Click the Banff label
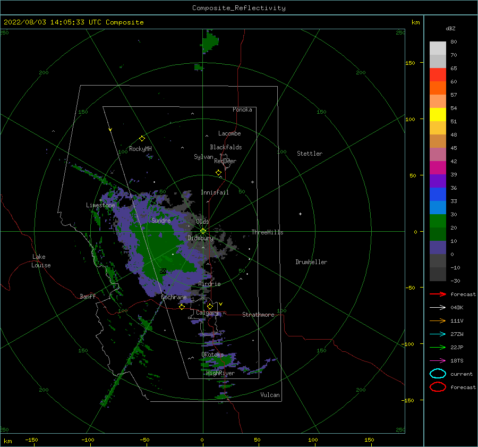This screenshot has width=478, height=447. point(88,297)
